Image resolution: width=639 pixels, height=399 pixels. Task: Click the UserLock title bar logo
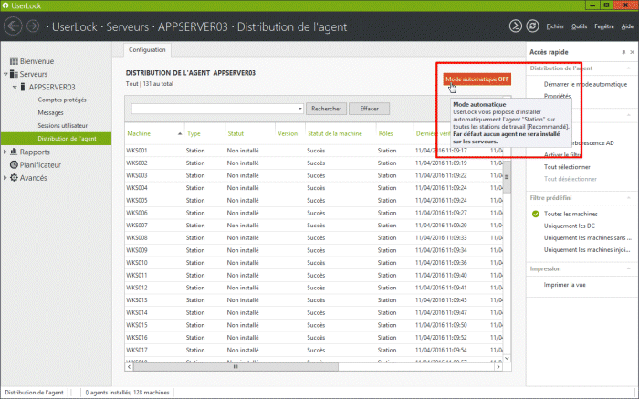[x=5, y=5]
